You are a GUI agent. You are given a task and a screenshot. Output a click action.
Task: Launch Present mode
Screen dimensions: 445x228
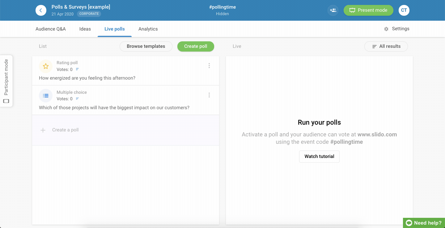pyautogui.click(x=368, y=10)
